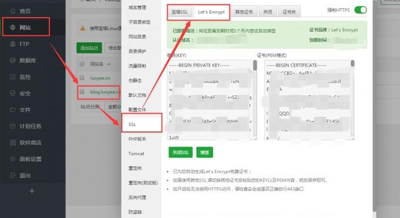Open FTP via its sidebar icon
The image size is (400, 218).
tap(12, 44)
